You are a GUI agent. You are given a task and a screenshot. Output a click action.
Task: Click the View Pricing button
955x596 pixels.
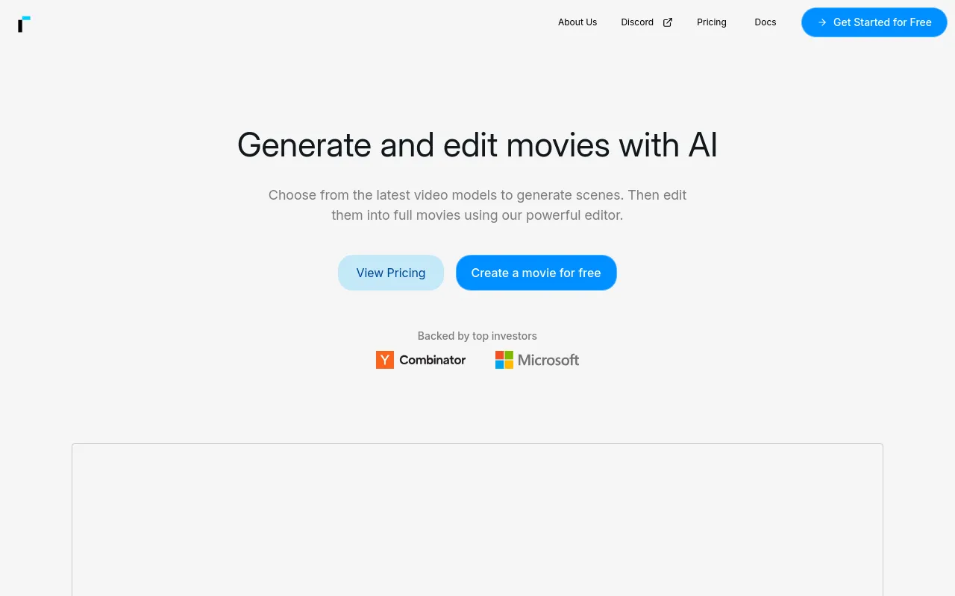point(391,273)
